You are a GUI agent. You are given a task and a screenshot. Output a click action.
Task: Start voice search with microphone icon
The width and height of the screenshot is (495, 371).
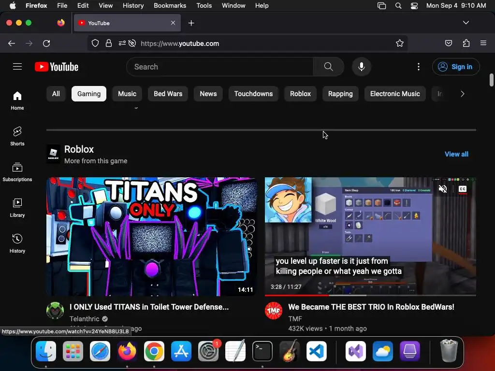click(x=362, y=67)
